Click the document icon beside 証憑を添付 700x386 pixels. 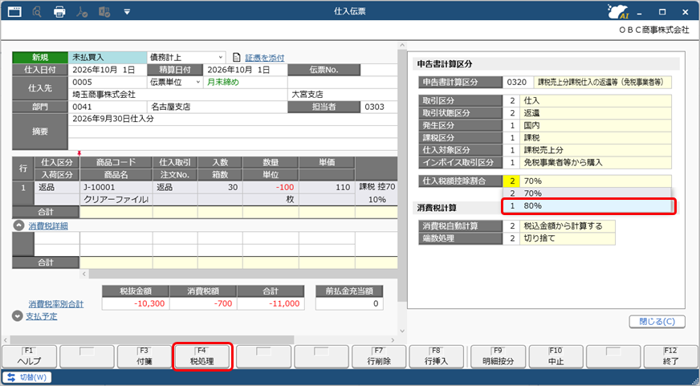(237, 58)
